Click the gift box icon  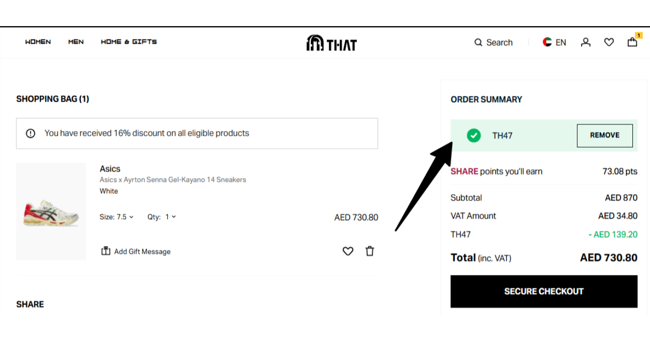click(105, 251)
